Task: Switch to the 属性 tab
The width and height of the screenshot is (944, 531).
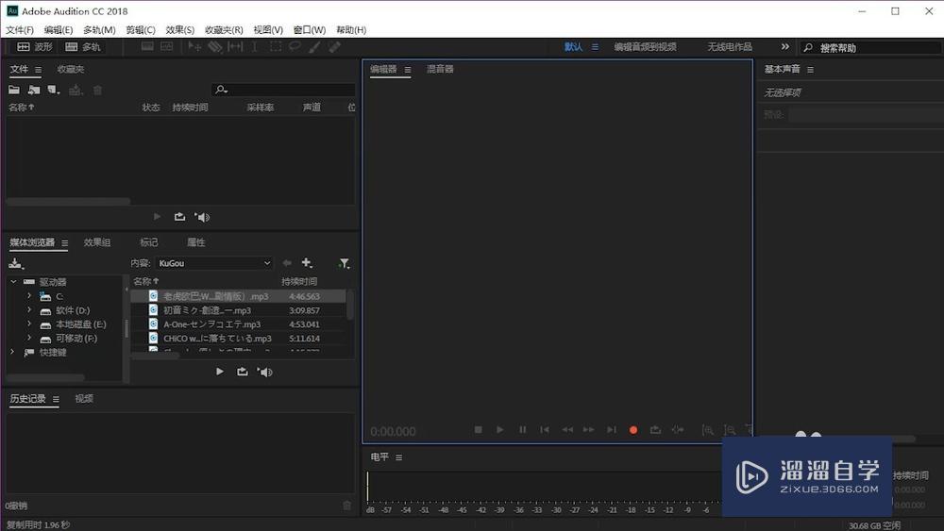Action: [195, 242]
